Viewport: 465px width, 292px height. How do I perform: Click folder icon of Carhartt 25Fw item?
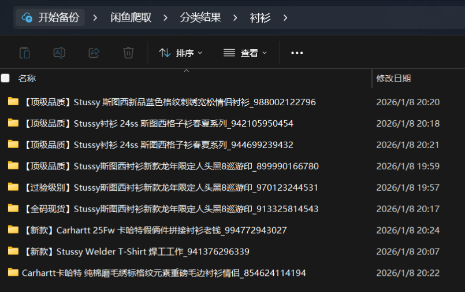[x=13, y=230]
